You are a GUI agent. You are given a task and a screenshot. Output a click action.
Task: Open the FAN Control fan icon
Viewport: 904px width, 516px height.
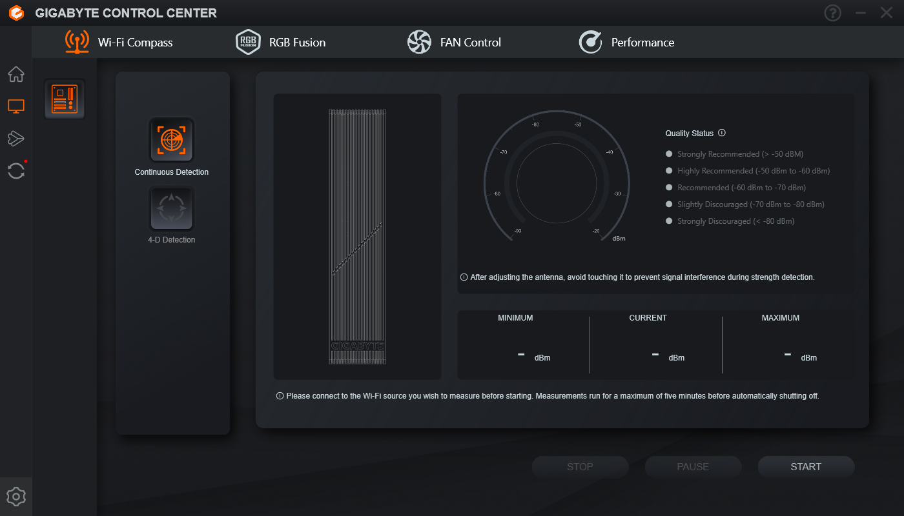pyautogui.click(x=419, y=42)
